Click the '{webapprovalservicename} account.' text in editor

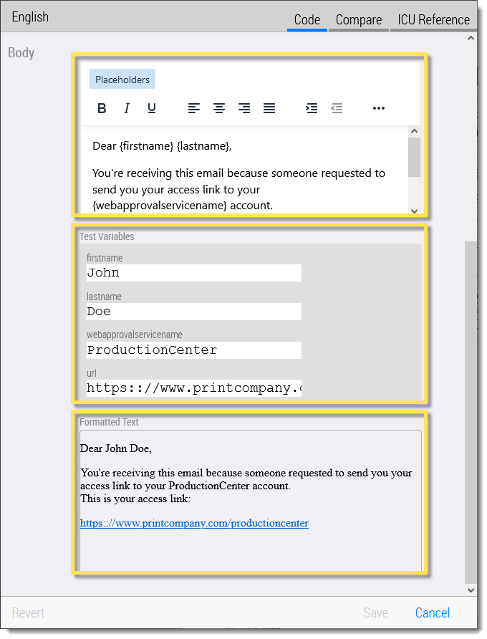182,206
